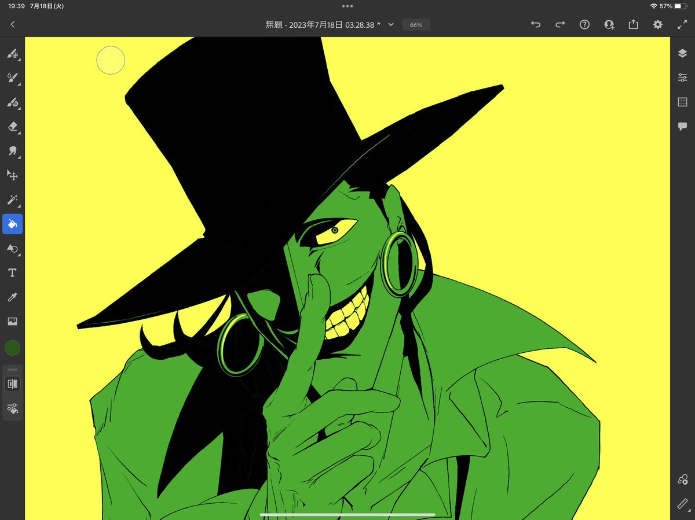Tap the document title text
The image size is (695, 520).
click(x=323, y=24)
